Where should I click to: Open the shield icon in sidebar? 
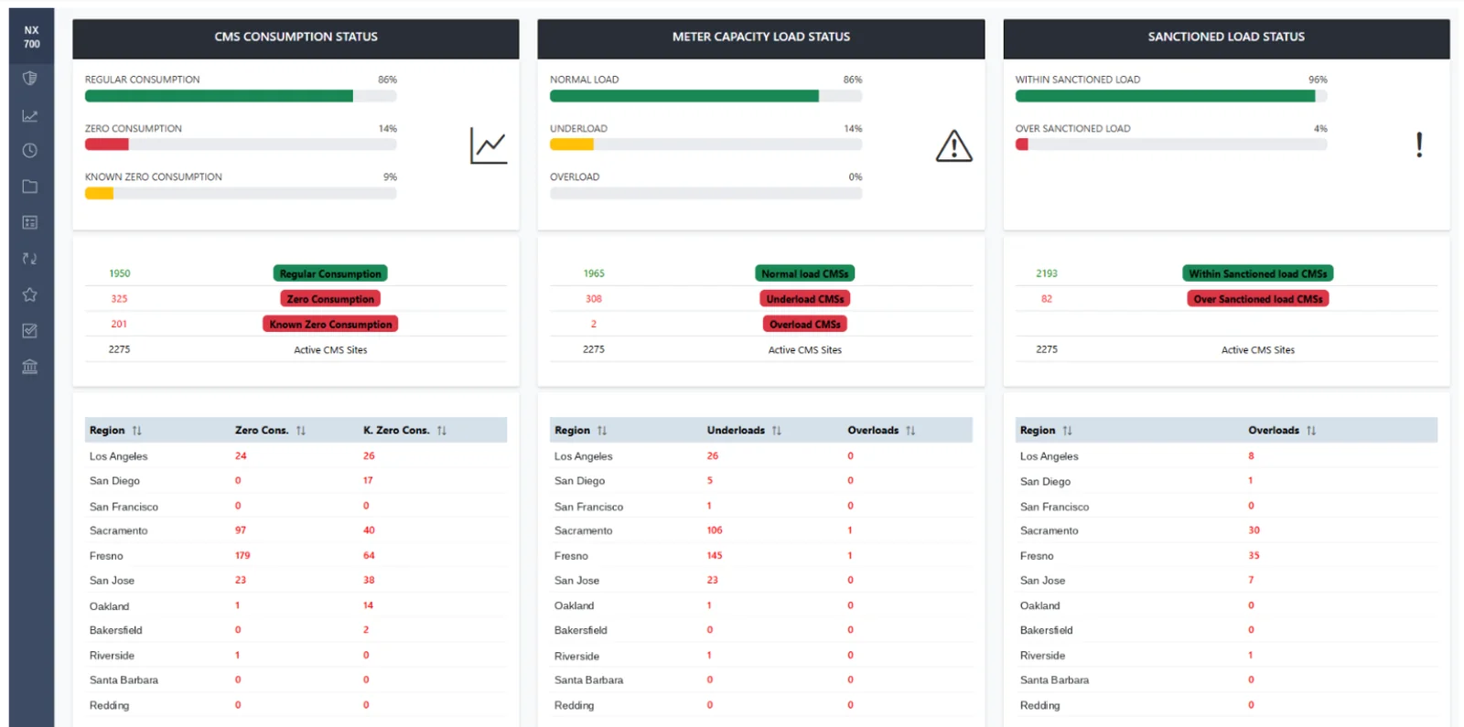30,79
